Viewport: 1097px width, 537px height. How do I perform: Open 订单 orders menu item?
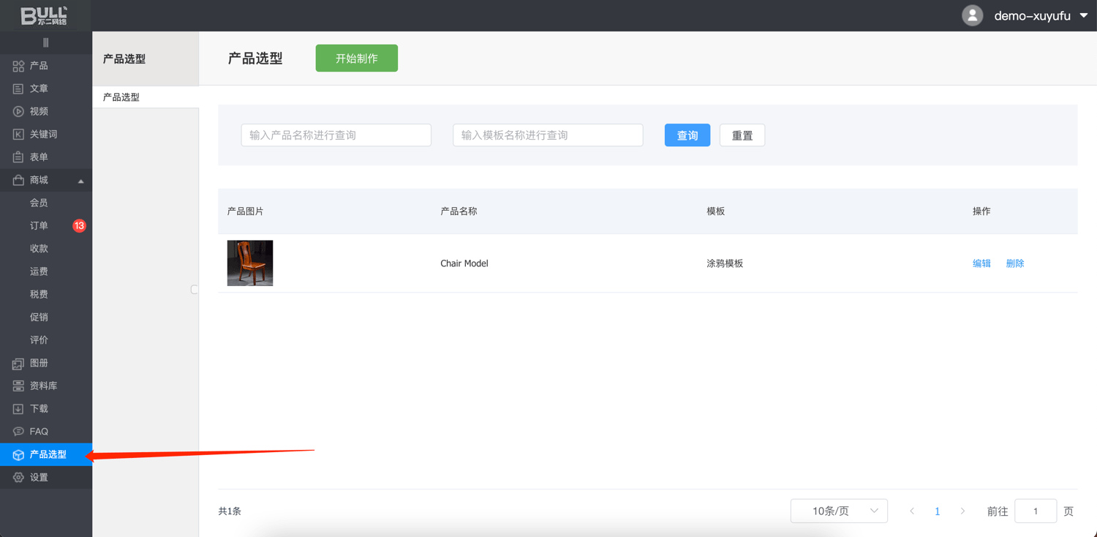point(39,225)
